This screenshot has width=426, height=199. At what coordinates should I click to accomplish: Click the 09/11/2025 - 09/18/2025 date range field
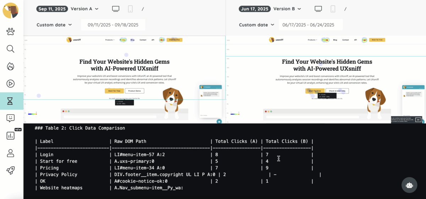(x=113, y=25)
